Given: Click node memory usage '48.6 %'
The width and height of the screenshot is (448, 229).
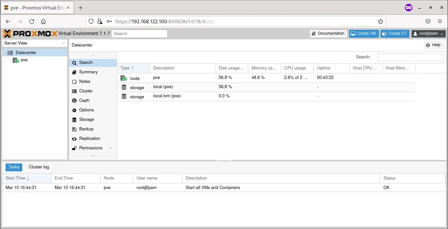Looking at the screenshot, I should coord(258,78).
